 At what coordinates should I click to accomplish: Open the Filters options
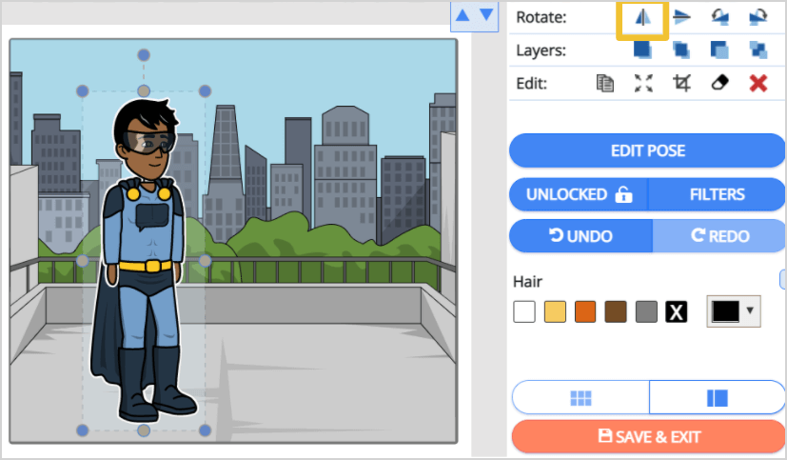pos(717,194)
